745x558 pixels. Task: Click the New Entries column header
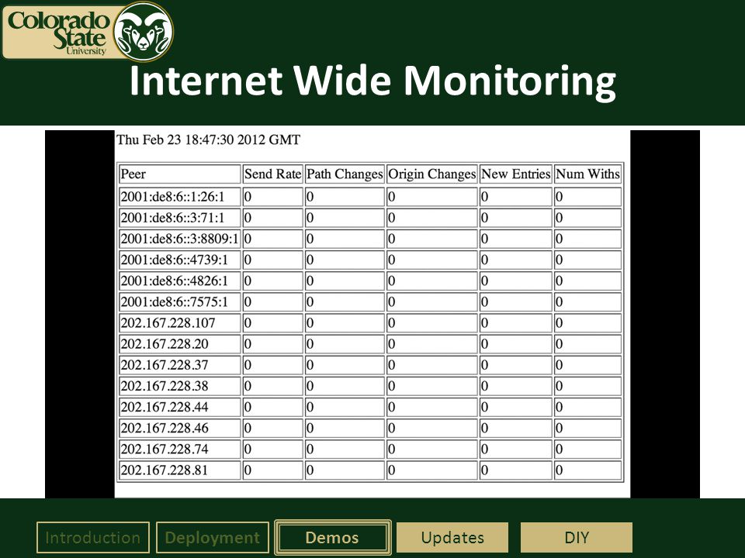[x=515, y=174]
